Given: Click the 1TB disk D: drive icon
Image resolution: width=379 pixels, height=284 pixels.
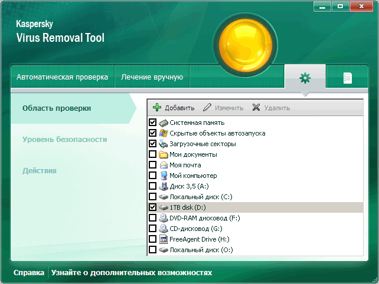Looking at the screenshot, I should (x=164, y=207).
